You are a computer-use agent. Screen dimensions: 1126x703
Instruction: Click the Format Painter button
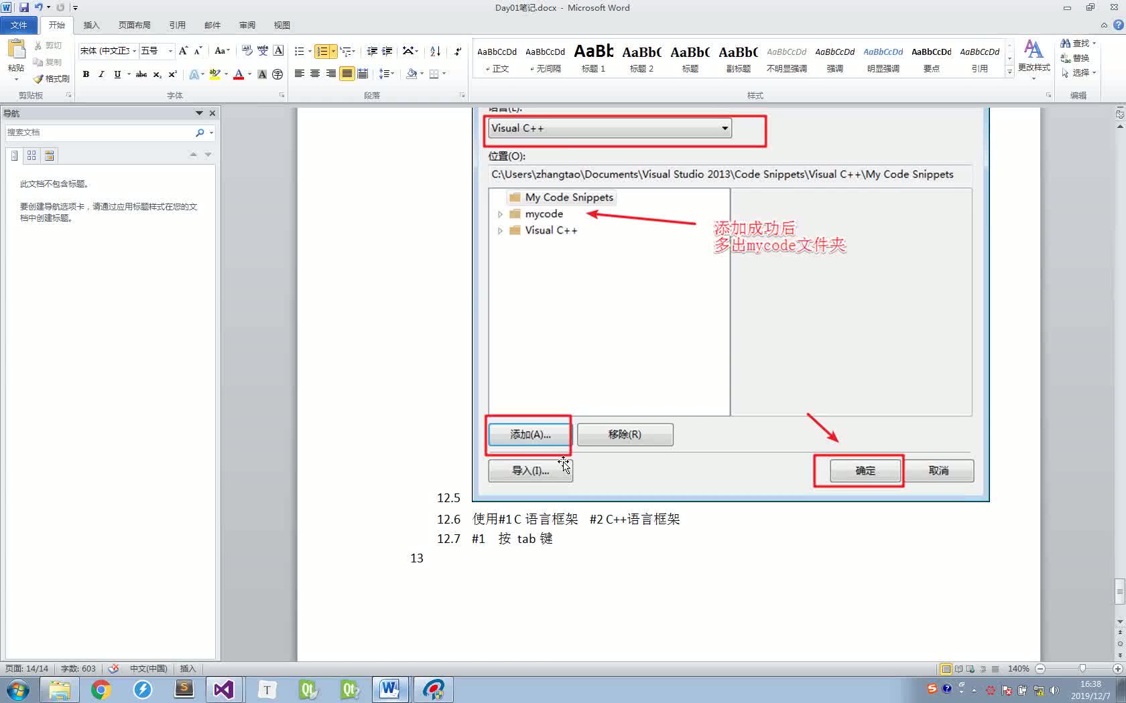(52, 78)
